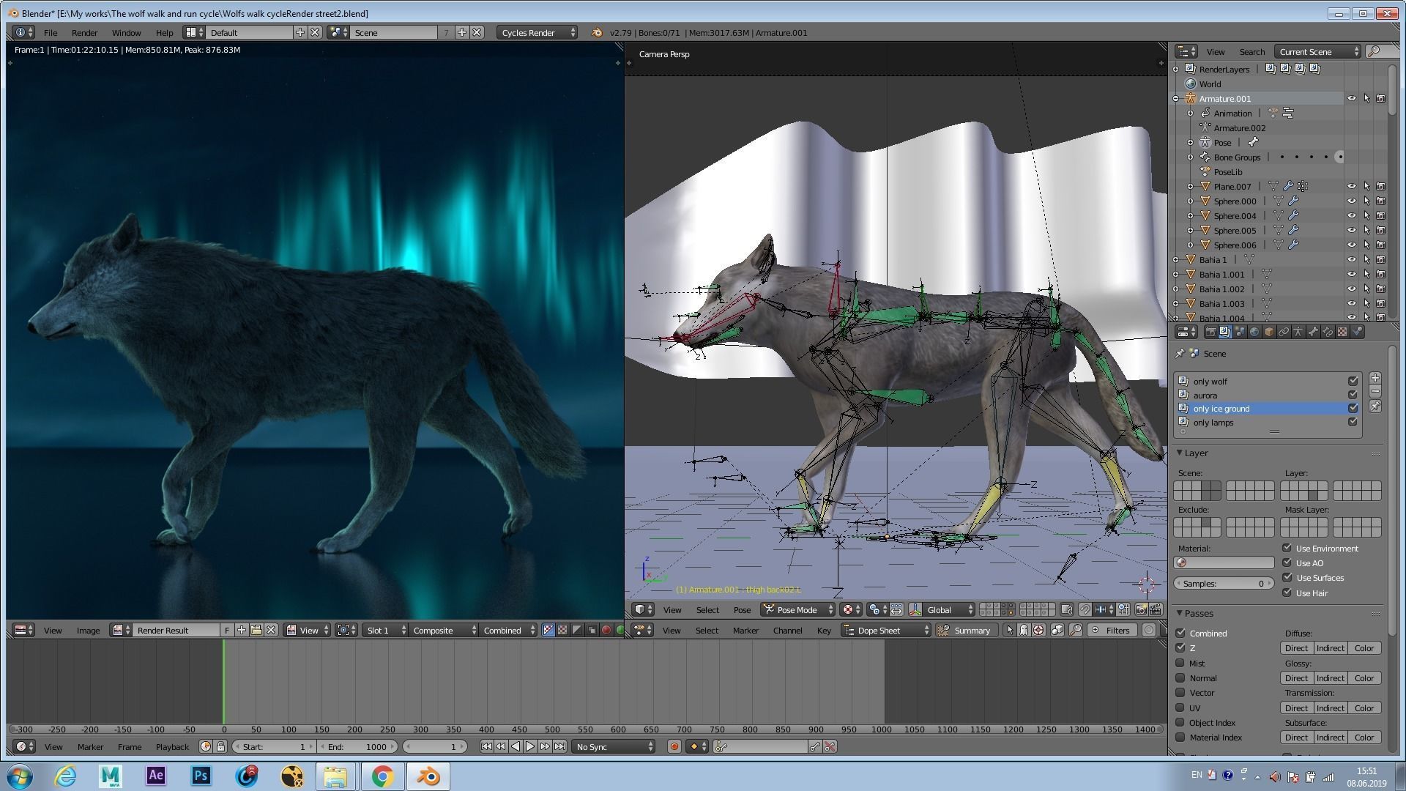Viewport: 1406px width, 791px height.
Task: Add a new render layer with plus
Action: [1375, 379]
